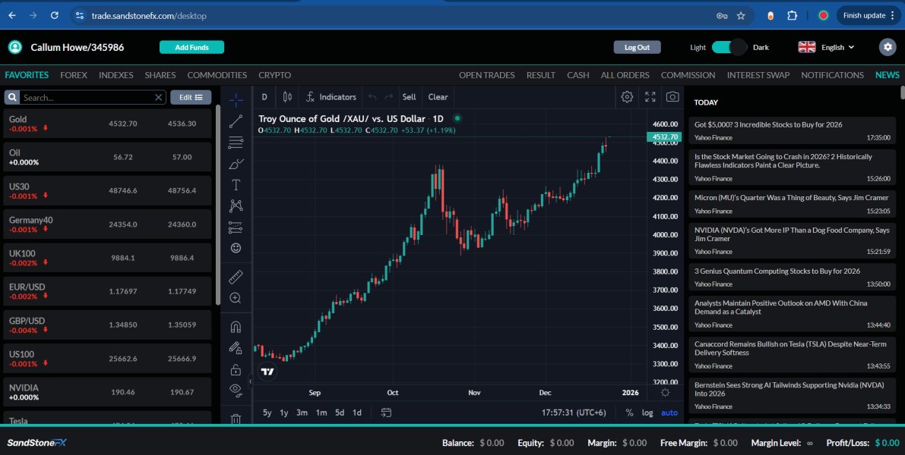
Task: Take a chart snapshot with camera icon
Action: (x=672, y=97)
